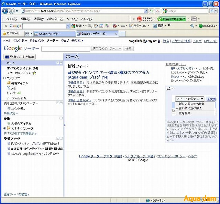Image resolution: width=220 pixels, height=204 pixels.
Task: Collapse the コンテンツ section with the minus box
Action: 4,78
